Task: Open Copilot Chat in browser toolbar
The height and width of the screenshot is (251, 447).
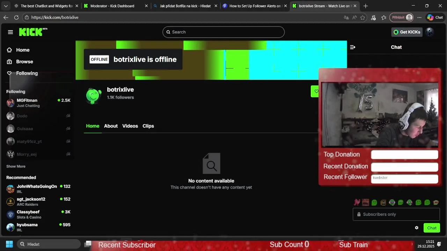Action: coord(435,17)
